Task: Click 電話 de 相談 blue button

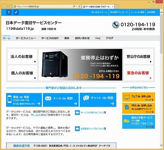Action: click(x=24, y=100)
